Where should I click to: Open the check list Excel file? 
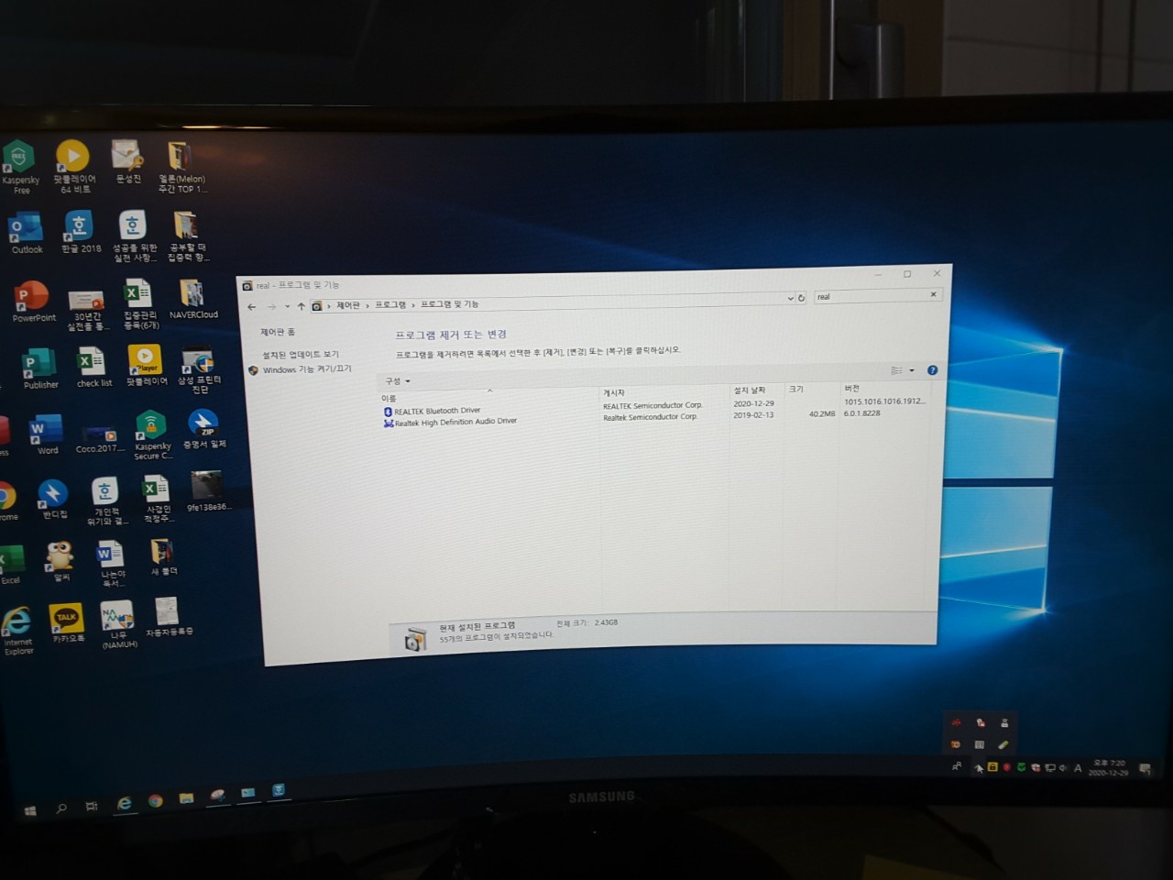[93, 368]
